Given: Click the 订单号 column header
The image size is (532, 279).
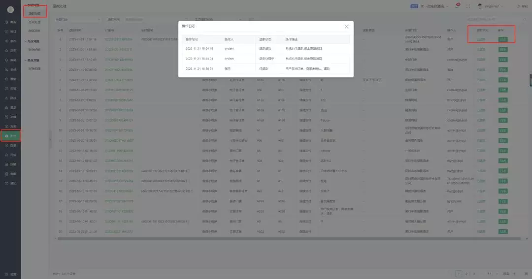Looking at the screenshot, I should [109, 31].
